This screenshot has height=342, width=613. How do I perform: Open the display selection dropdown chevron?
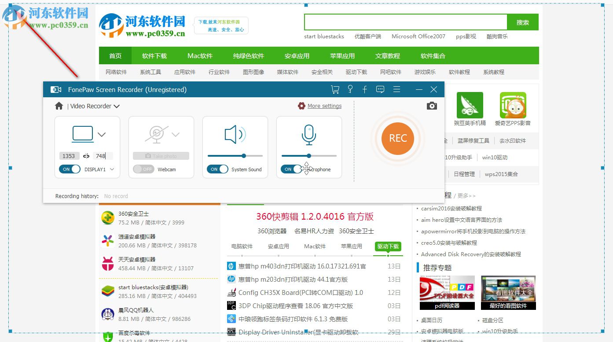[101, 135]
